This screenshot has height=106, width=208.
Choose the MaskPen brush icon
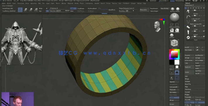pos(172,30)
